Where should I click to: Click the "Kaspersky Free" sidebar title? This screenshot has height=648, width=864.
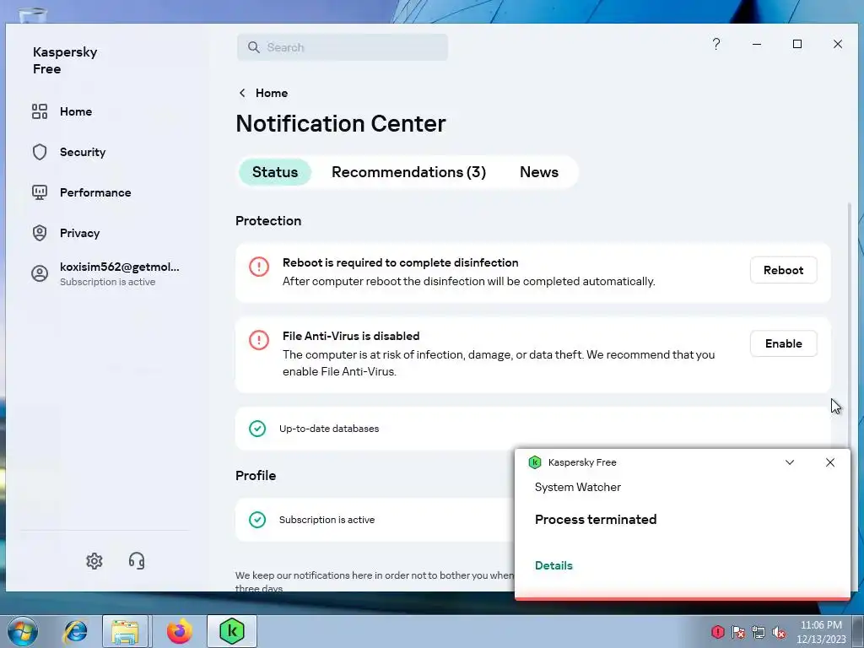click(x=64, y=61)
